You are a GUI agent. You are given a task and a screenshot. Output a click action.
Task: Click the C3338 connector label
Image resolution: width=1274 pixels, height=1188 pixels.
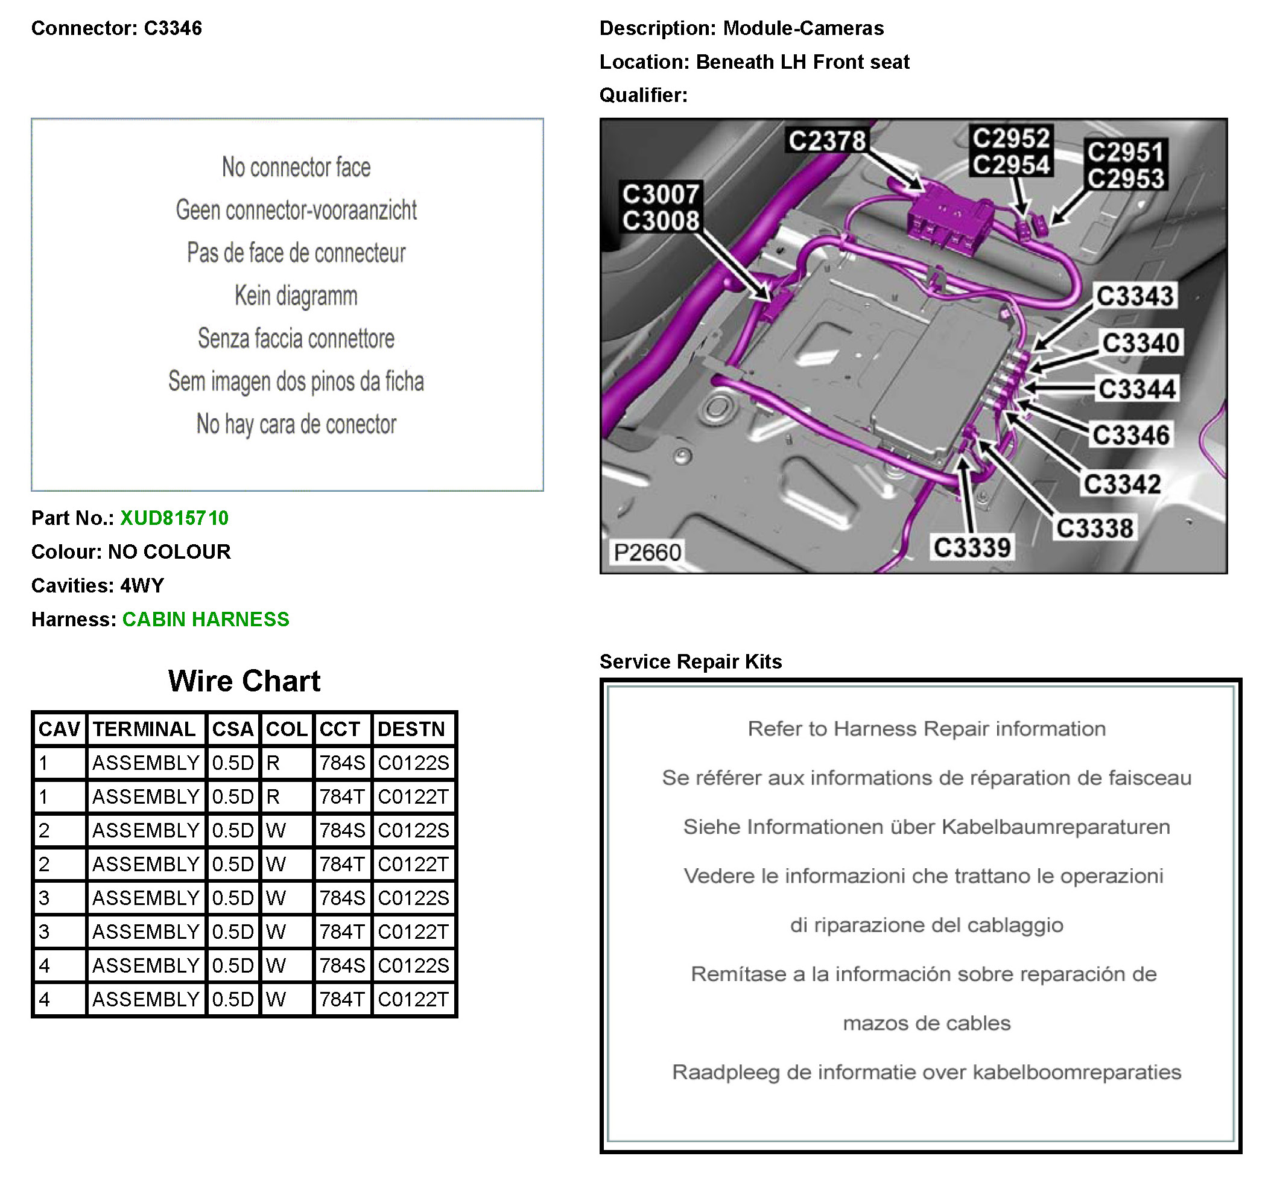(1095, 529)
